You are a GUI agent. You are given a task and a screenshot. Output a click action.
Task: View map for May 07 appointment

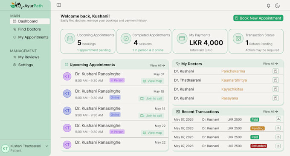coord(152,81)
